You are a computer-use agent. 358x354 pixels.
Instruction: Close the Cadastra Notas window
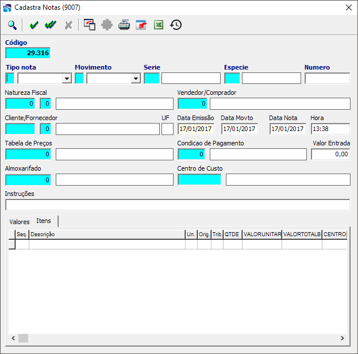tap(349, 7)
